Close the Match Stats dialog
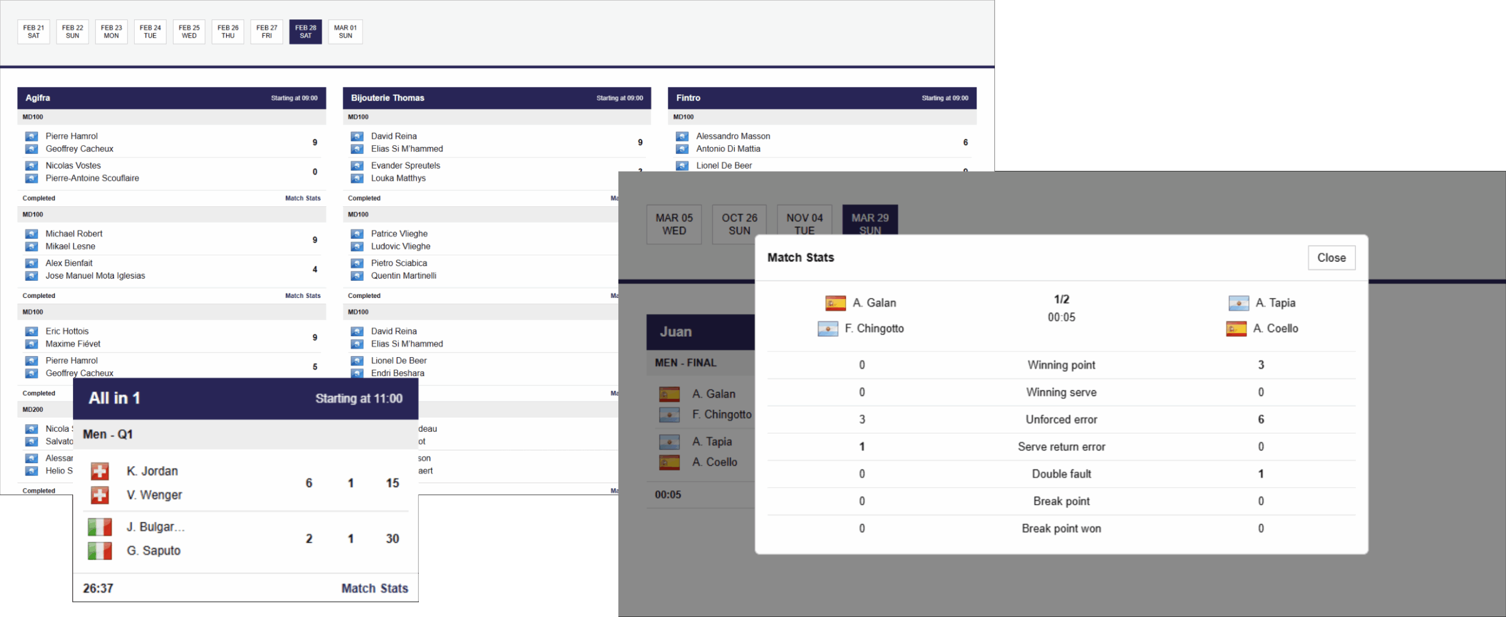Screen dimensions: 1506x617 click(1331, 258)
